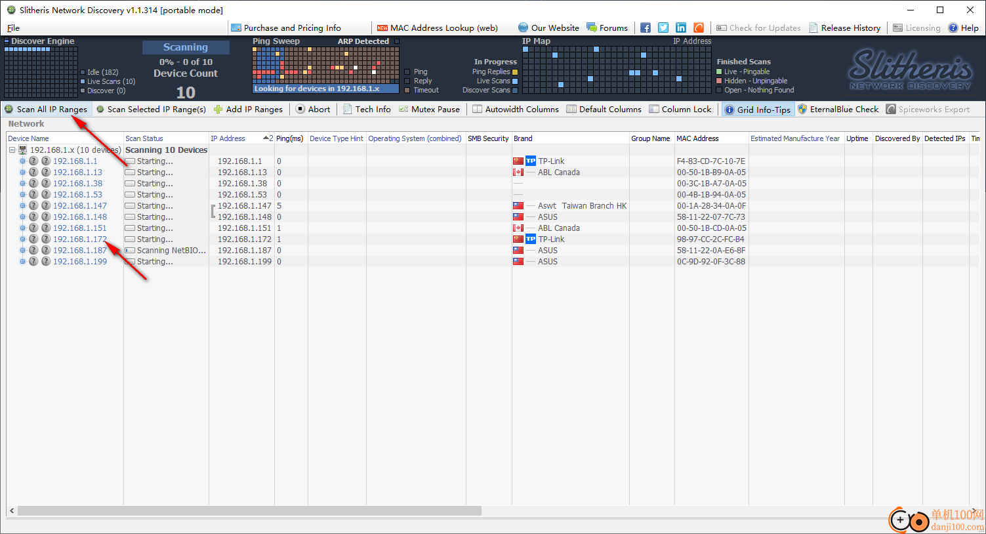This screenshot has height=534, width=986.
Task: Select device 192.168.1.187 in tree
Action: point(79,251)
